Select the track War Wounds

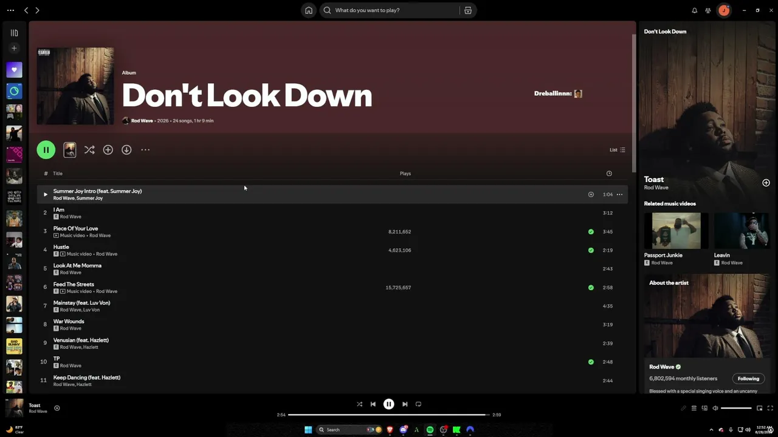(x=332, y=325)
